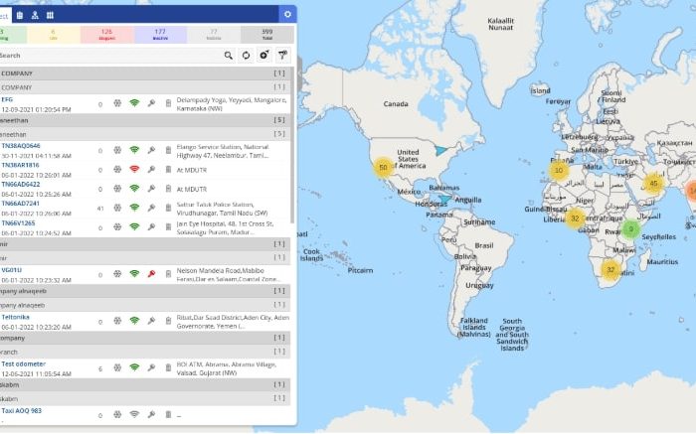Open the hierarchy tree tab icon
This screenshot has height=434, width=696.
tap(35, 15)
